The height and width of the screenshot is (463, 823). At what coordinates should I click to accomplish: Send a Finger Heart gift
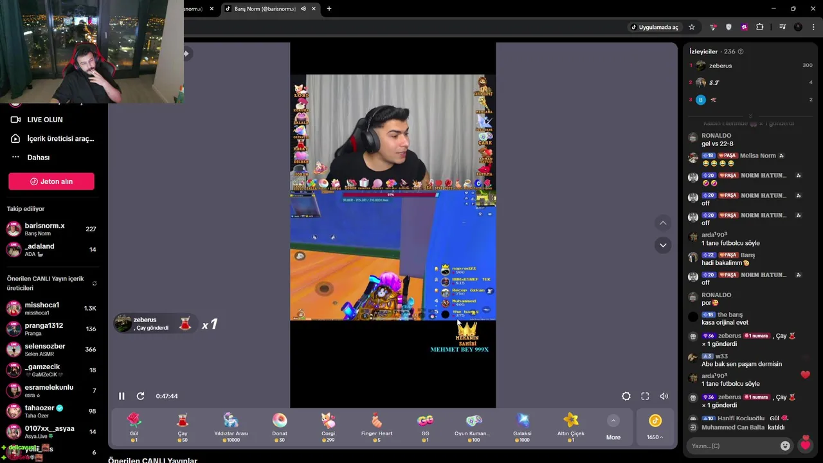point(377,427)
